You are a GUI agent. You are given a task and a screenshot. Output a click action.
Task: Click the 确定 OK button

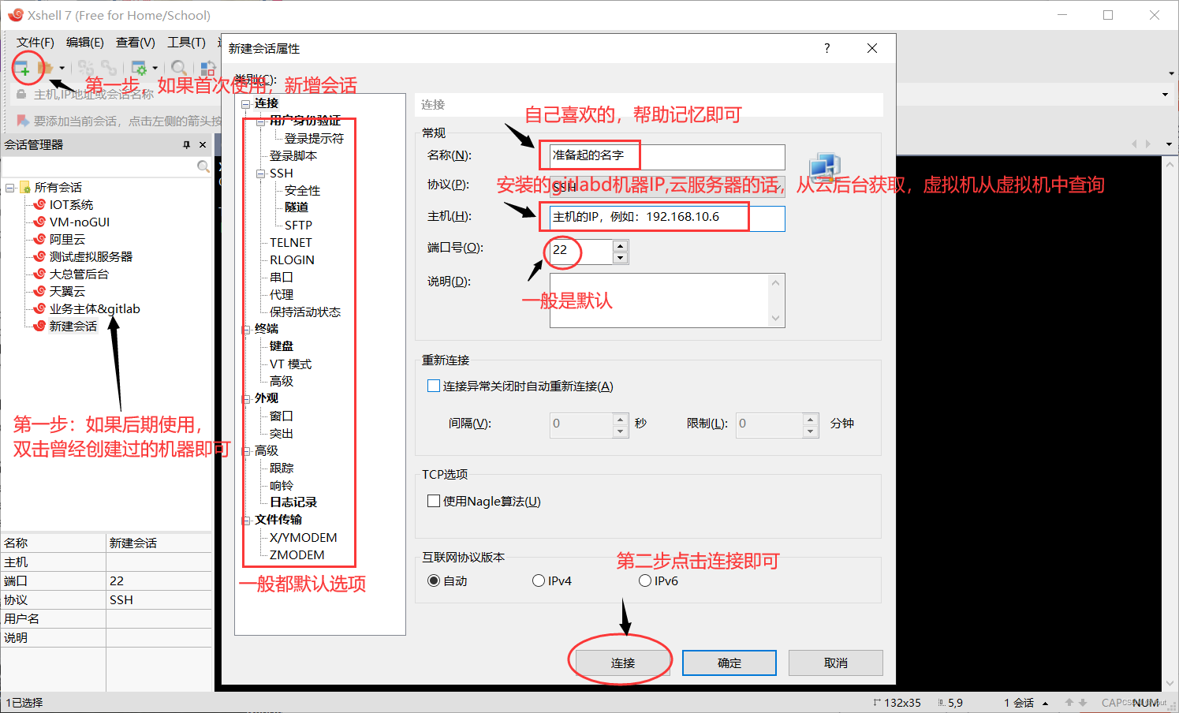[x=729, y=663]
